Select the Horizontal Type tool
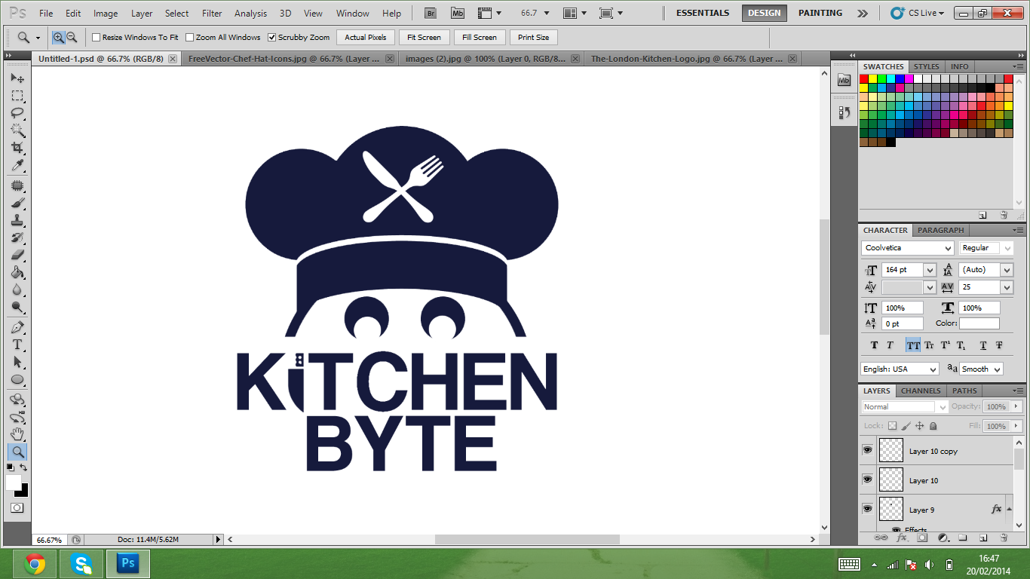 click(x=17, y=345)
